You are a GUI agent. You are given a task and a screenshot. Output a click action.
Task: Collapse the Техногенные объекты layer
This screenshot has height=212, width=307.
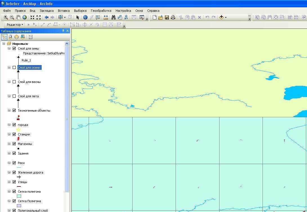pyautogui.click(x=9, y=110)
